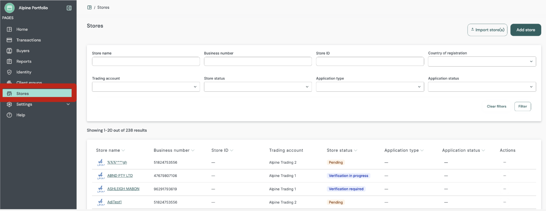The height and width of the screenshot is (211, 546).
Task: Click the Transactions card icon
Action: coord(9,40)
